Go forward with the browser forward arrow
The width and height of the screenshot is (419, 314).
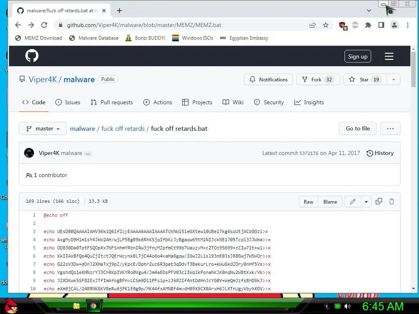pos(31,25)
